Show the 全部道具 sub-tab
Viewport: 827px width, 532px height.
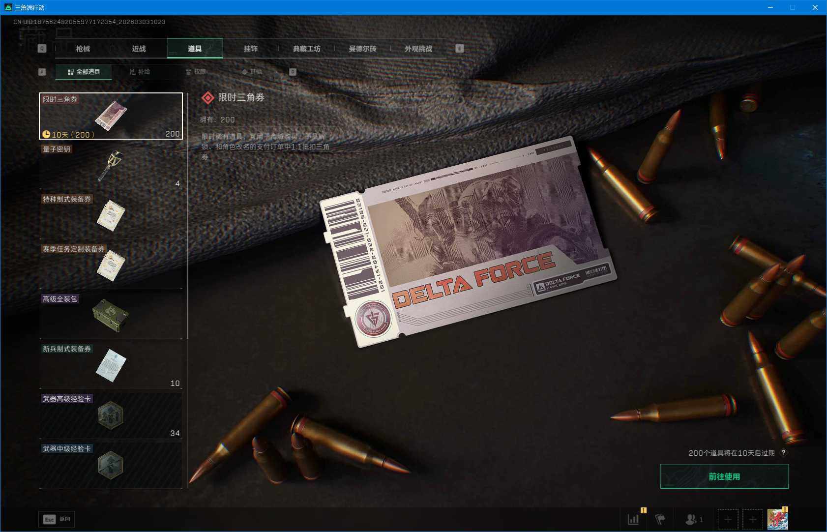(84, 72)
